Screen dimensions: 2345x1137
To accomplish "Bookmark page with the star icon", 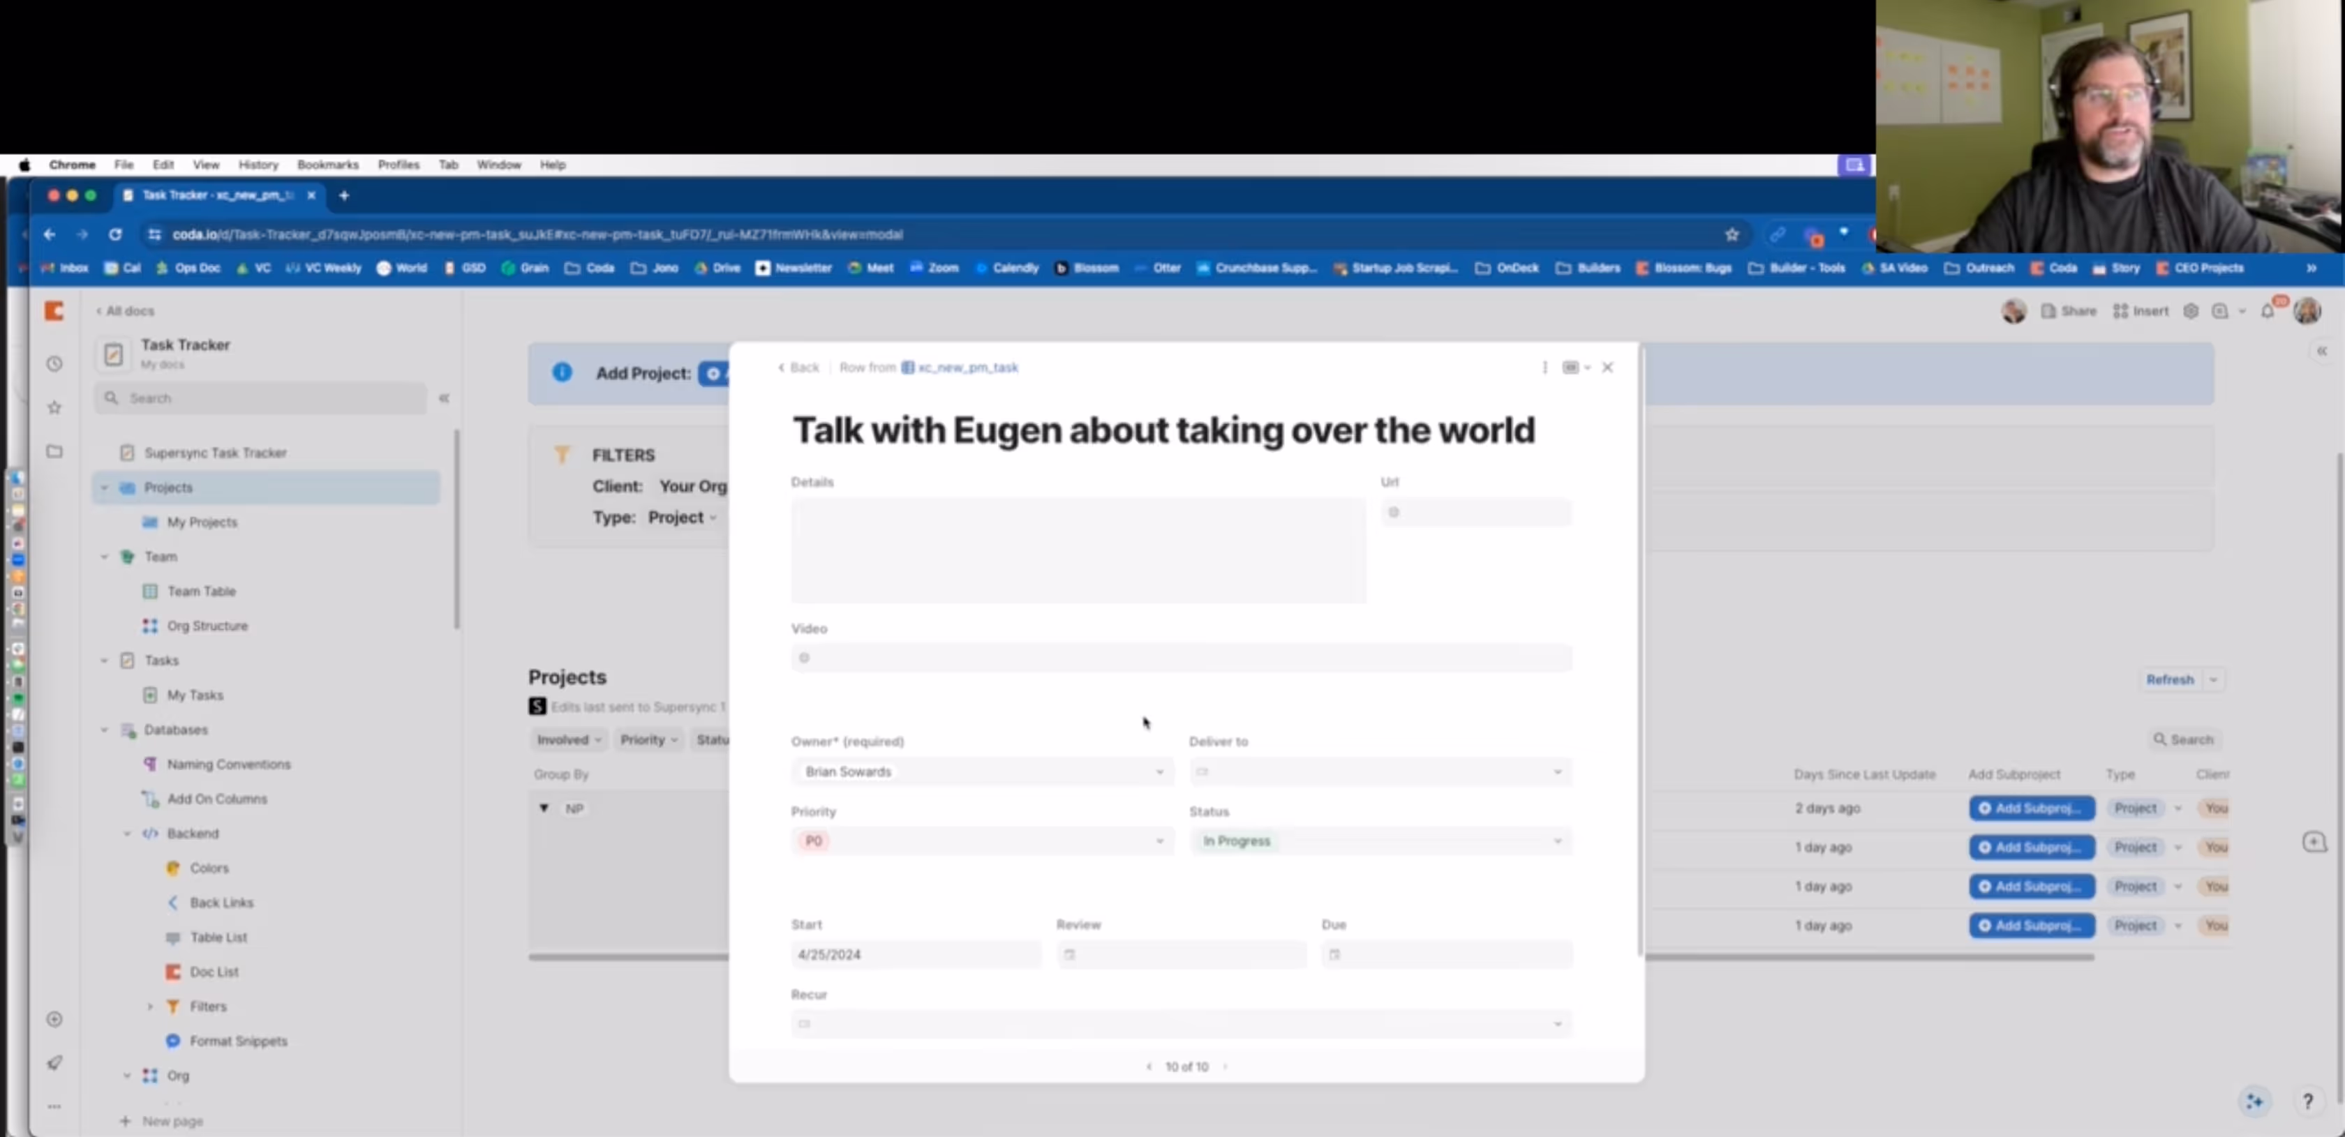I will coord(1732,234).
